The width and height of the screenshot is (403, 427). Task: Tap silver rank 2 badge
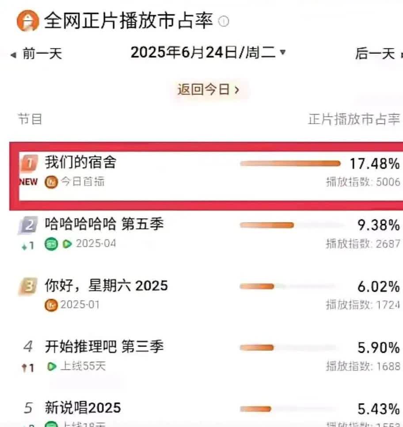pos(28,225)
